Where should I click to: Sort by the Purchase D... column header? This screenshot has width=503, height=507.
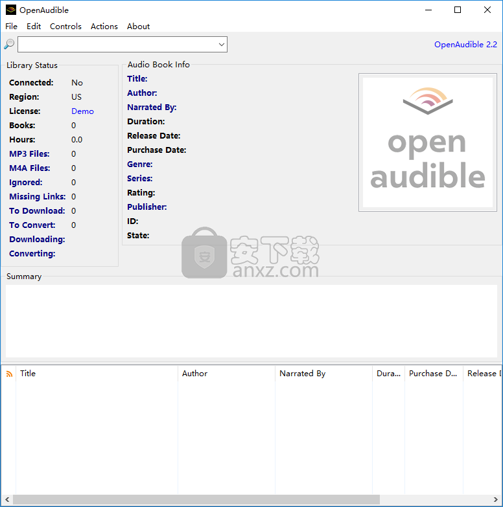(434, 374)
